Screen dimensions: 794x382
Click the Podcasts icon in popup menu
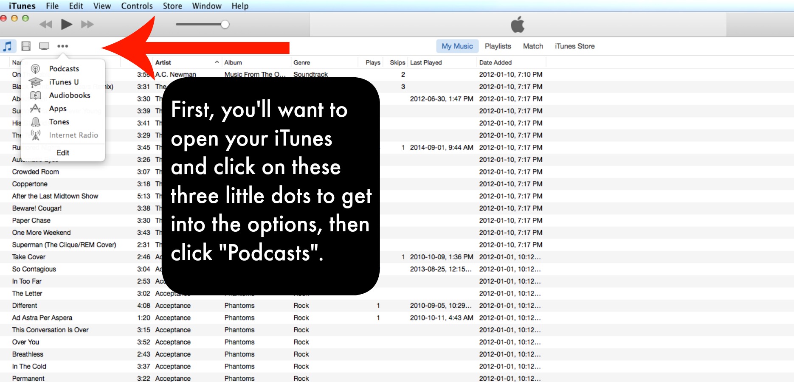[x=36, y=69]
